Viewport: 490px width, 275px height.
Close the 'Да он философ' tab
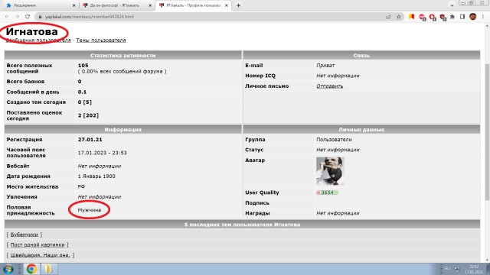pos(150,5)
